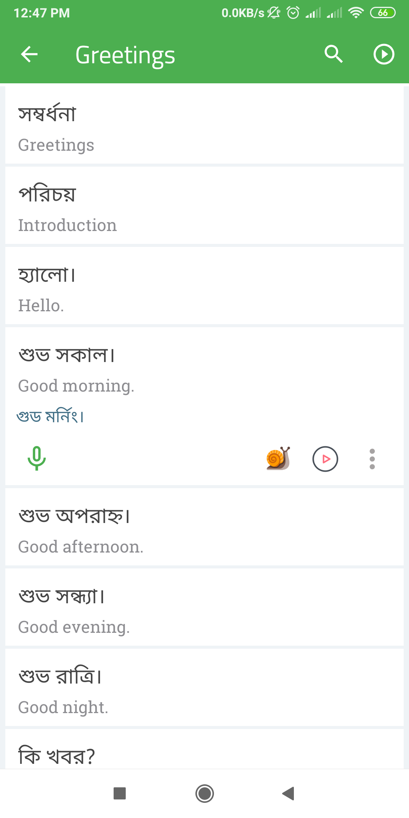This screenshot has width=409, height=818.
Task: Tap the back arrow in header
Action: (29, 54)
